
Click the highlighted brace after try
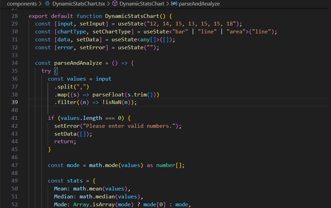[56, 71]
